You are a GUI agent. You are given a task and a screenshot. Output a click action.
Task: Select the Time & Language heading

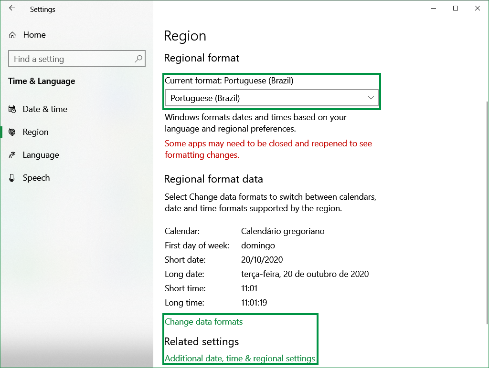[x=42, y=81]
